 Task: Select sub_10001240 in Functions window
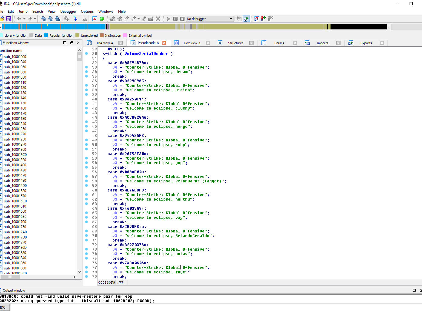[15, 124]
